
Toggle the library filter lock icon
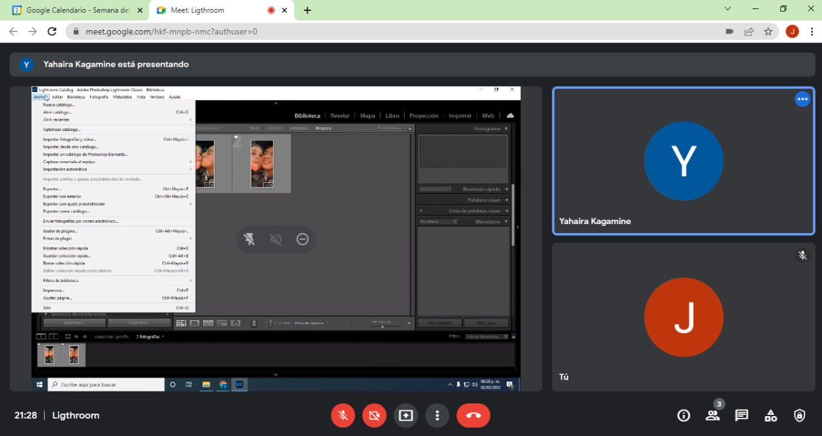pyautogui.click(x=410, y=128)
